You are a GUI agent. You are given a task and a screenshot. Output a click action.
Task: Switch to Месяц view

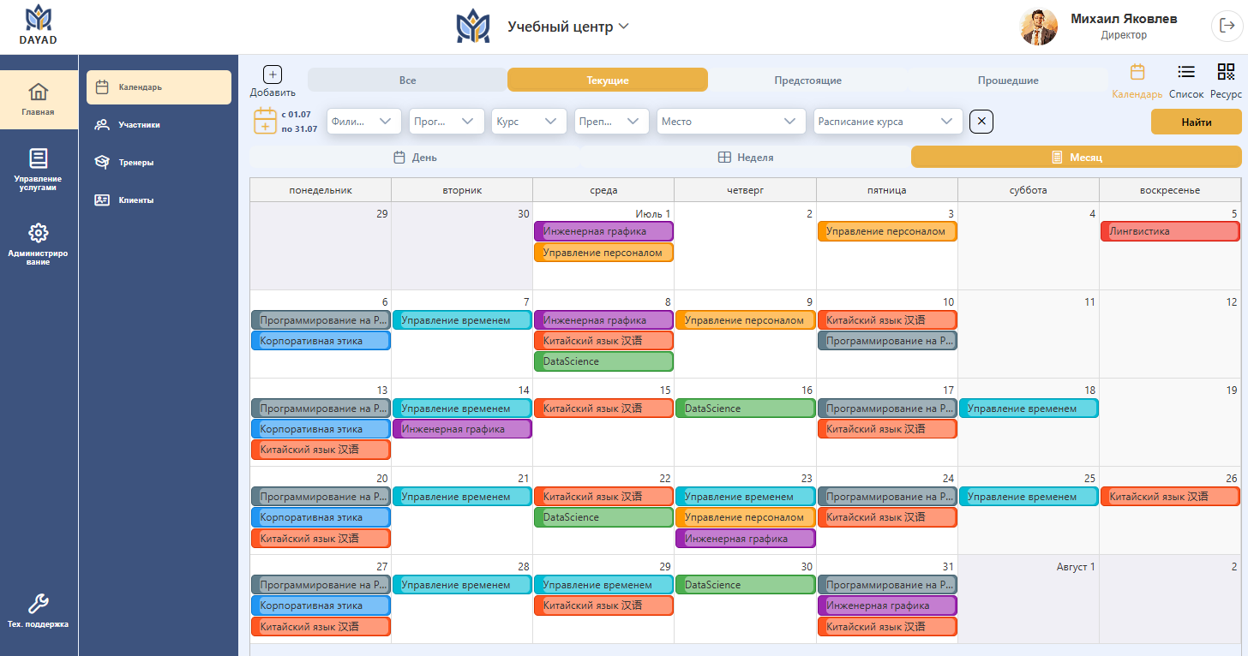(x=1076, y=157)
